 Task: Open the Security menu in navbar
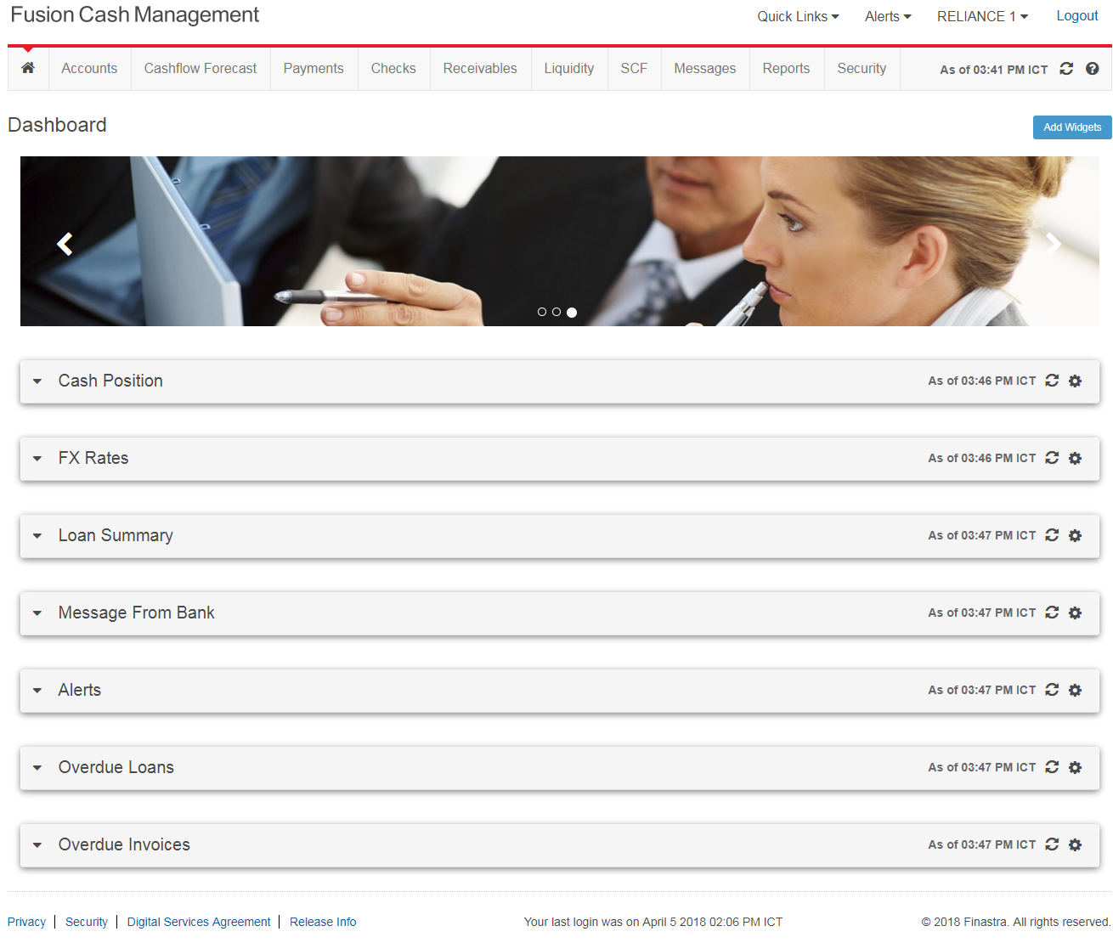862,68
